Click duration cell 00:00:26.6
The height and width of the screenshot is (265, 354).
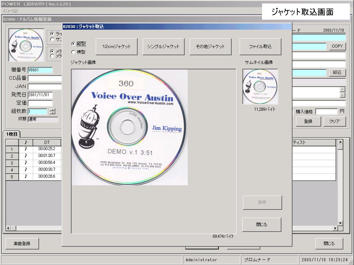tap(47, 177)
